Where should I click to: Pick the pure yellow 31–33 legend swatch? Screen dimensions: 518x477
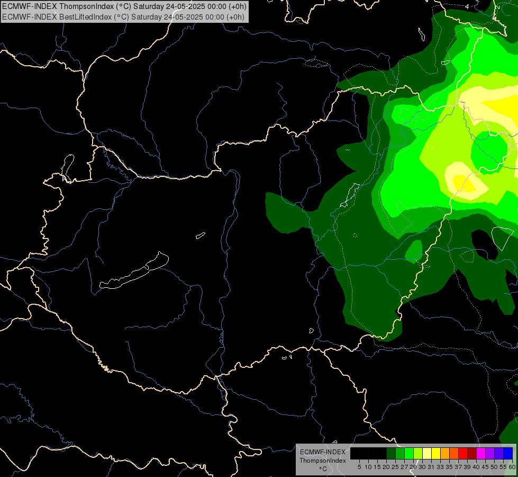point(436,453)
